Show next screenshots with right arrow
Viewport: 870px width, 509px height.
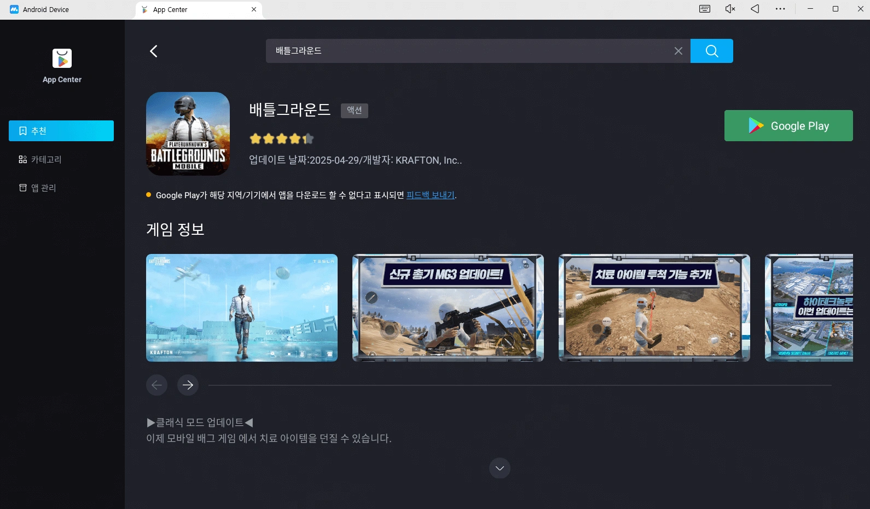coord(188,385)
